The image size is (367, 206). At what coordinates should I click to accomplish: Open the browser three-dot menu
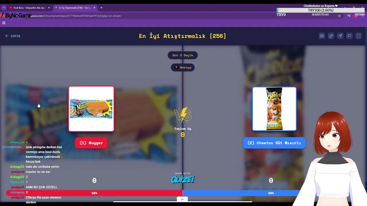tap(363, 16)
